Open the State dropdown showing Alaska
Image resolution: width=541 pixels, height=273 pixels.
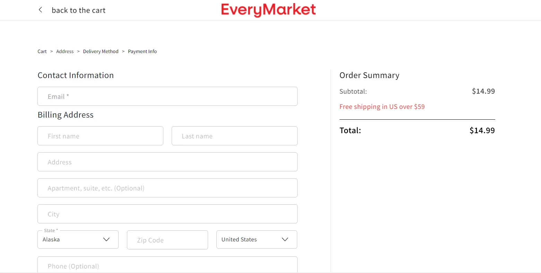click(78, 240)
